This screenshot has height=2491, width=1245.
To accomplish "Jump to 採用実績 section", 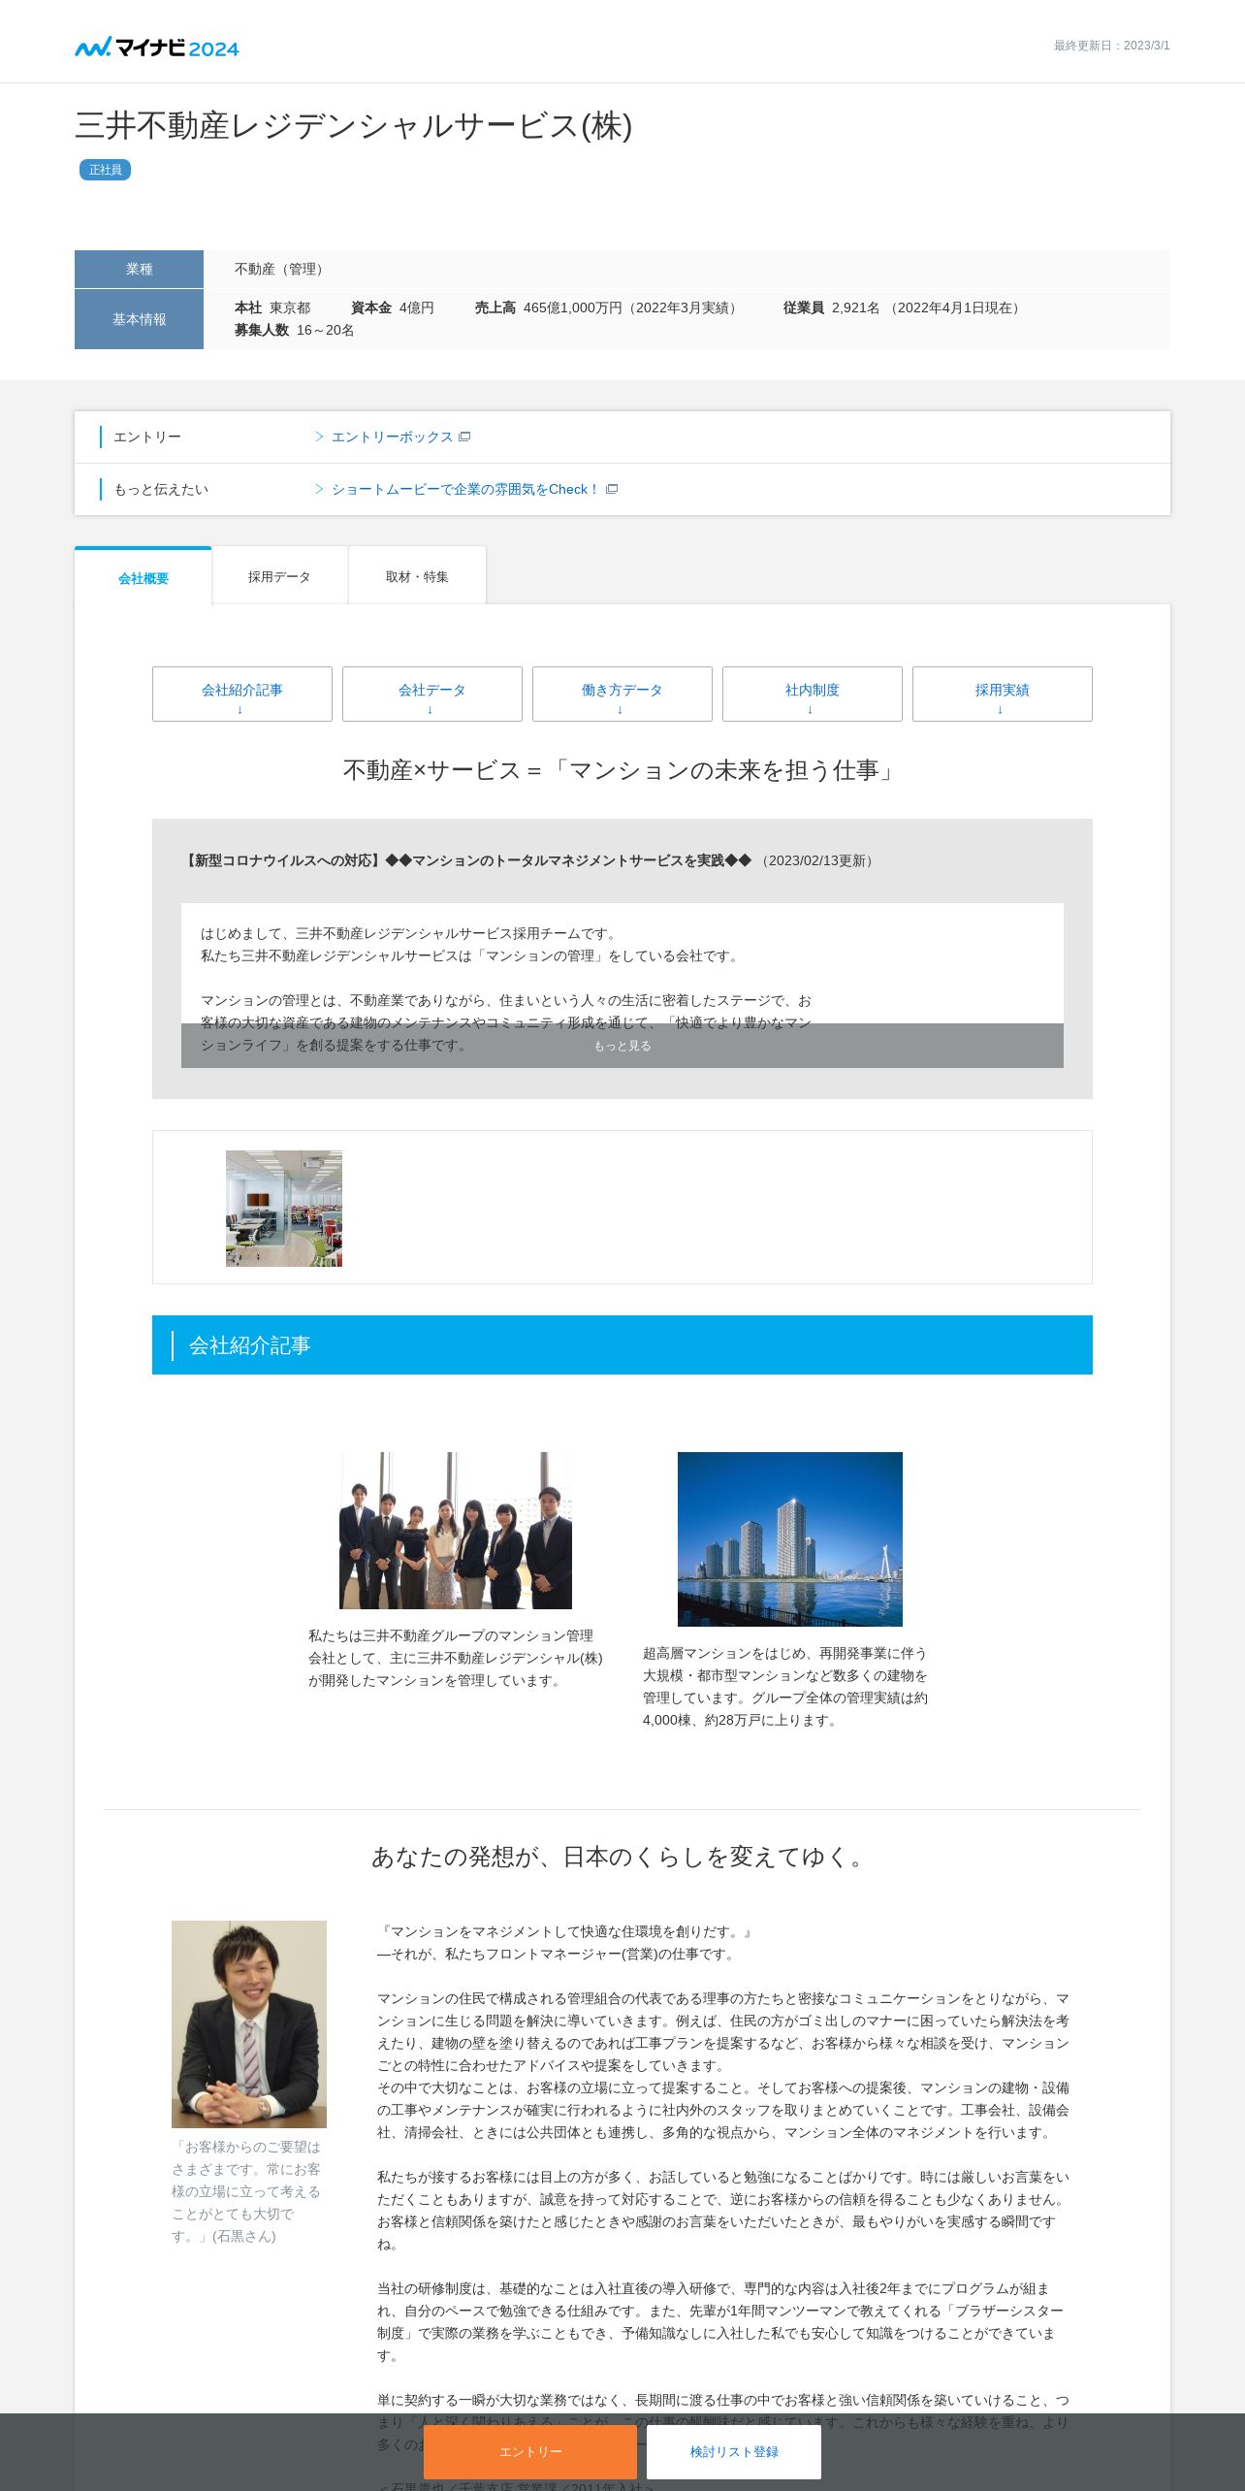I will (x=1003, y=694).
